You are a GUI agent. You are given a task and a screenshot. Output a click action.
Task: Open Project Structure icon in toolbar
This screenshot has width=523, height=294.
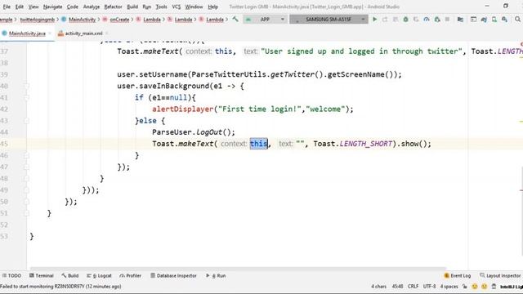473,20
